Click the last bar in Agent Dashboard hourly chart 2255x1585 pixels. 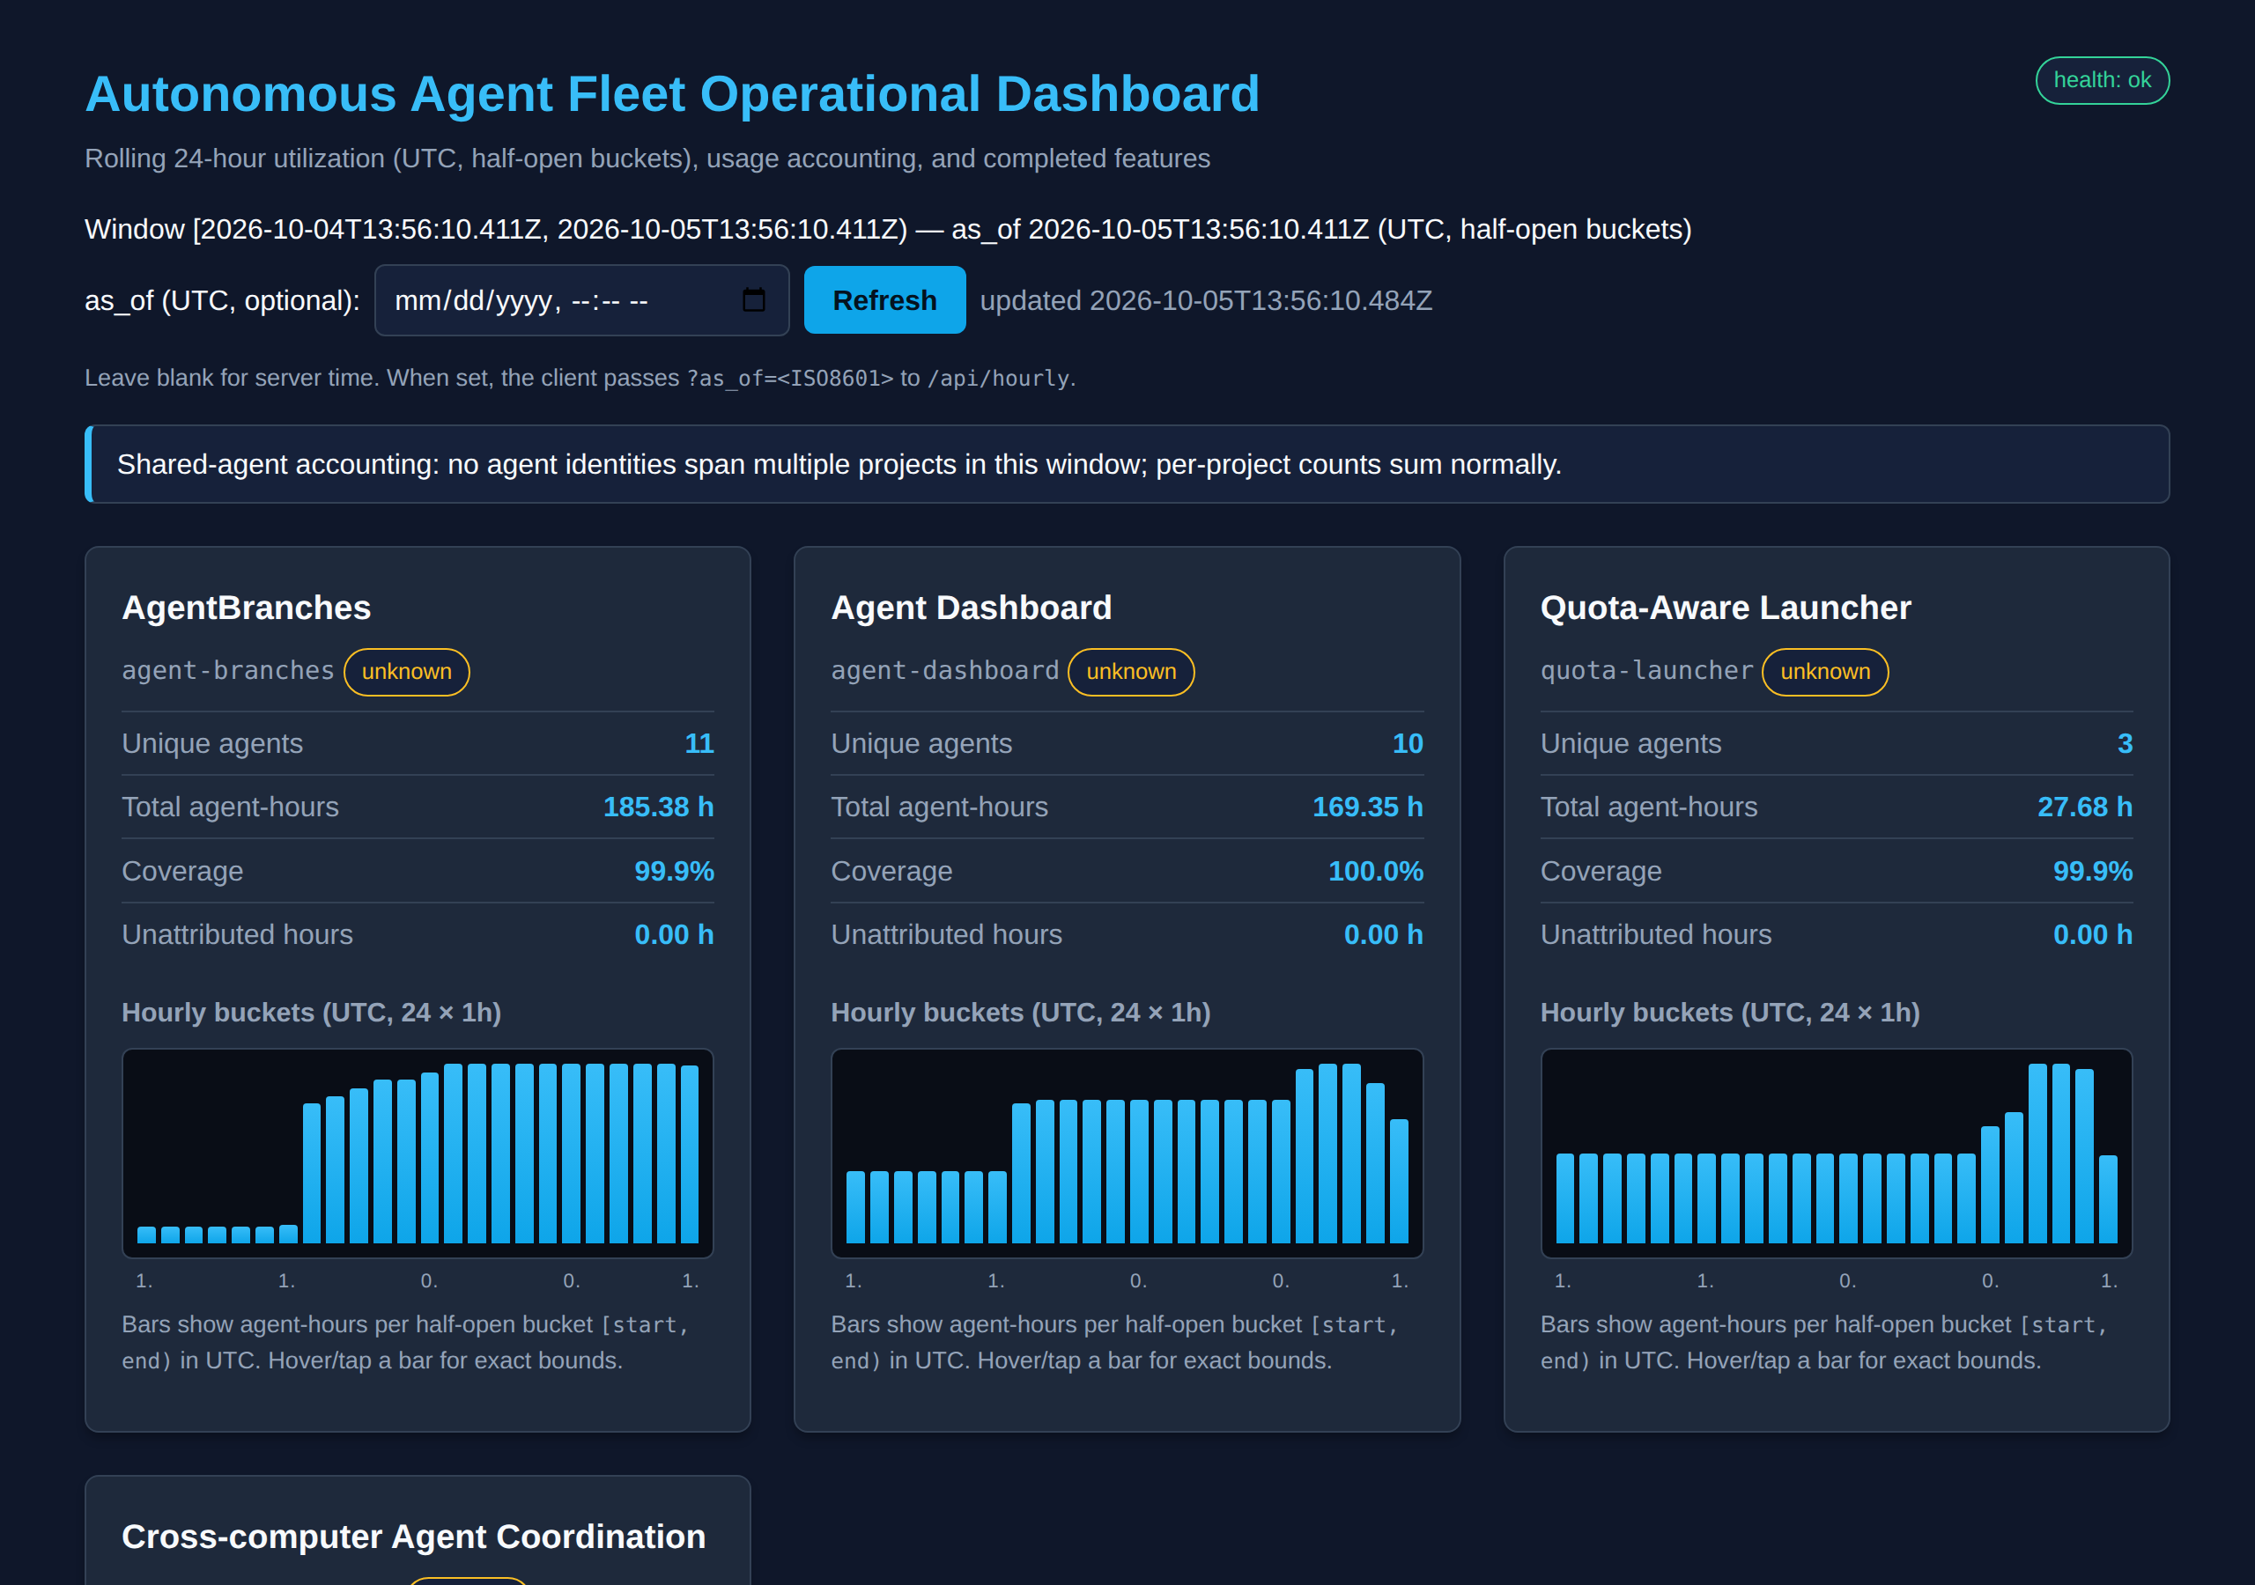coord(1399,1182)
